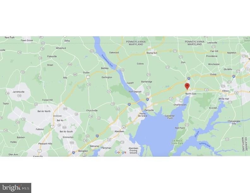
Task: Click the Bright MLS logo watermark
Action: (15, 188)
